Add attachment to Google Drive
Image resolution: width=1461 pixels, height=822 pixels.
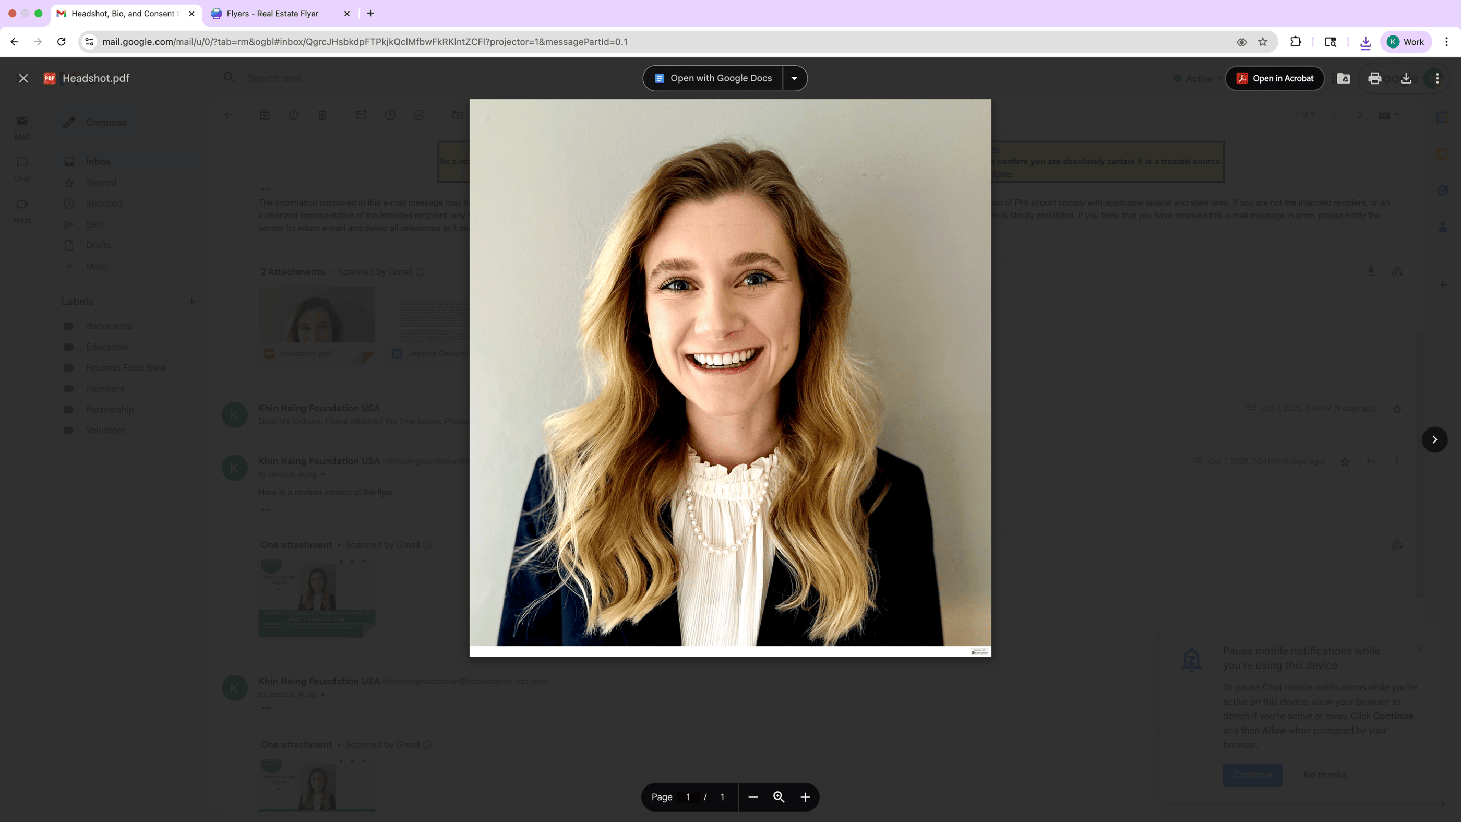[x=1344, y=78]
